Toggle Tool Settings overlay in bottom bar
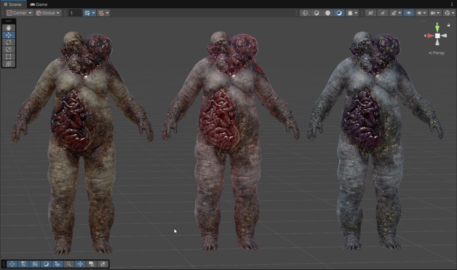 pos(23,264)
